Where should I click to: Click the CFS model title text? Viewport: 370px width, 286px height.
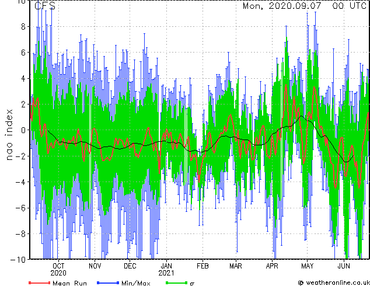pyautogui.click(x=45, y=6)
